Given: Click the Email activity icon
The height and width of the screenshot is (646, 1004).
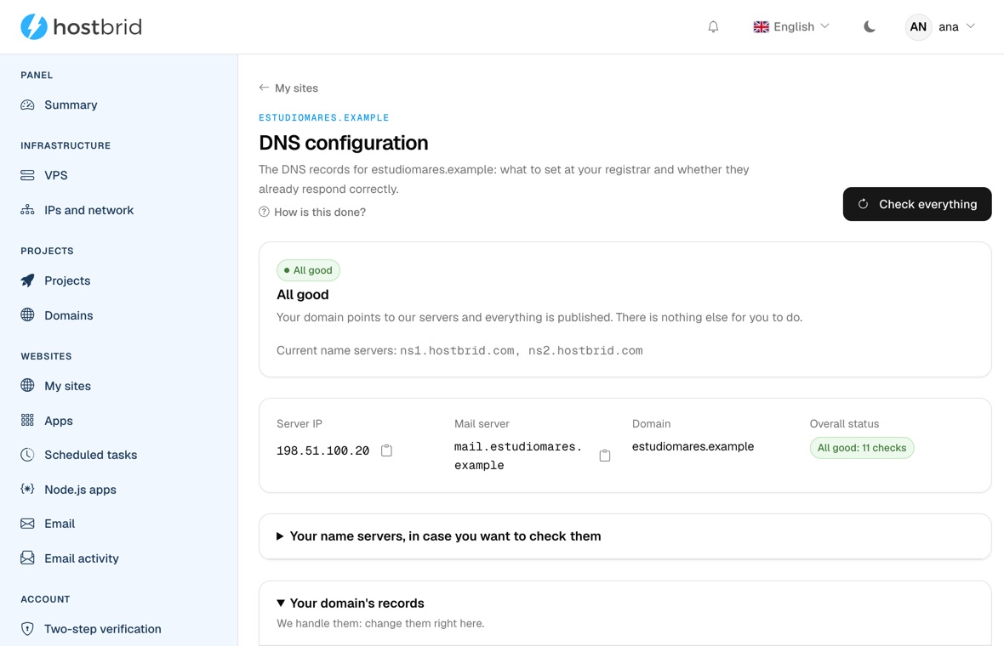Looking at the screenshot, I should pos(27,558).
